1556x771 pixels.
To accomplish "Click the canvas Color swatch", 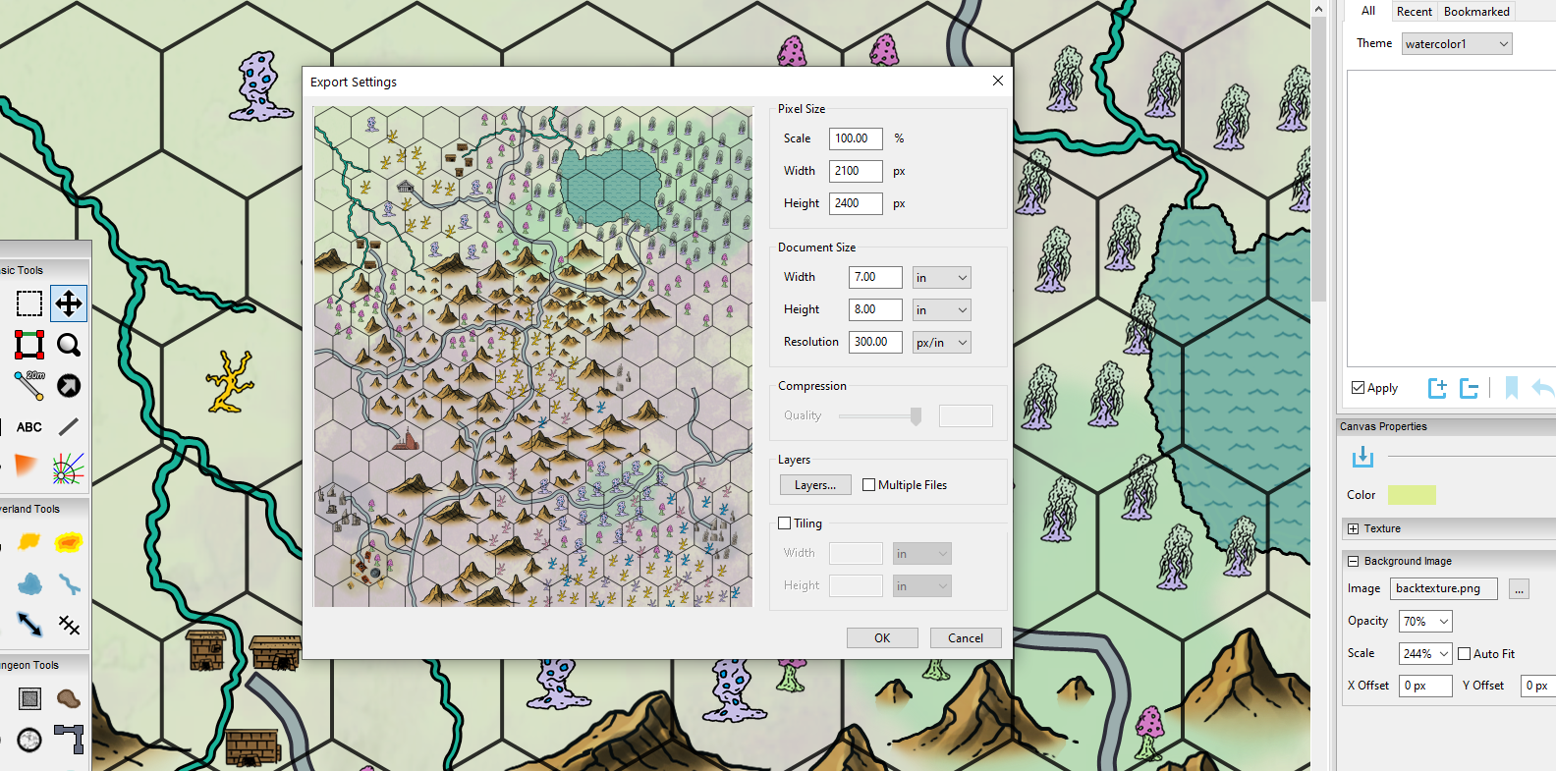I will [1412, 495].
